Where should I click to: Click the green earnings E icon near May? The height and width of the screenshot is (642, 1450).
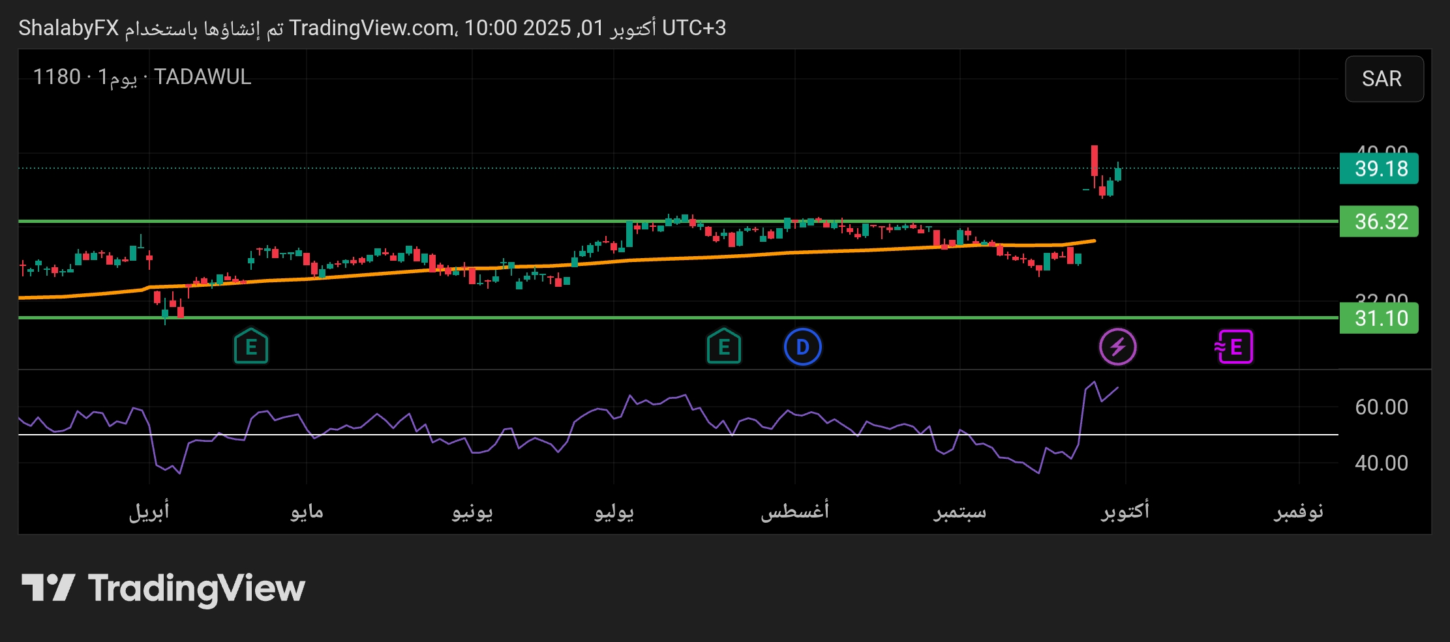[x=251, y=347]
